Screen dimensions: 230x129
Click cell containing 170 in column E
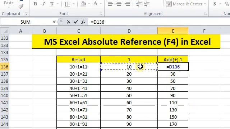click(x=173, y=124)
